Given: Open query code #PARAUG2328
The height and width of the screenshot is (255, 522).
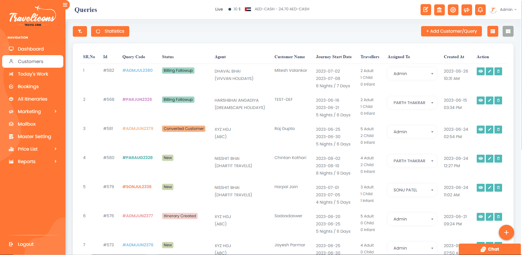Looking at the screenshot, I should (137, 158).
